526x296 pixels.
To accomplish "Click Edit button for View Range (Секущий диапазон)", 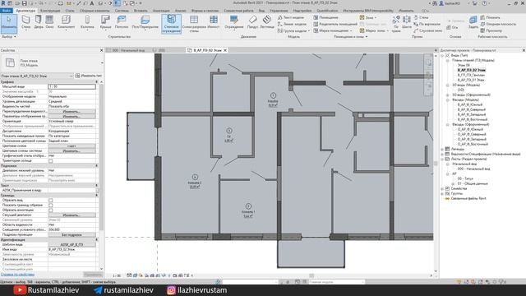I will tap(72, 215).
